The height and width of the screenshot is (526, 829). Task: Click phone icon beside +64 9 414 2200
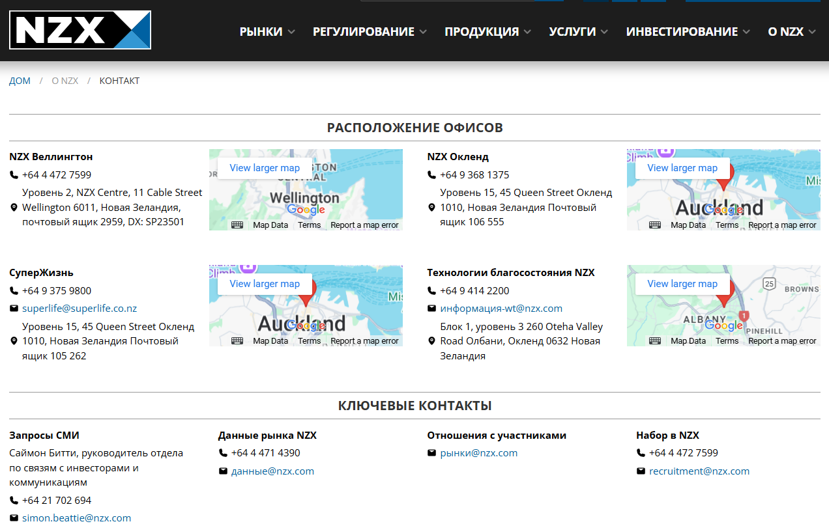(x=431, y=291)
